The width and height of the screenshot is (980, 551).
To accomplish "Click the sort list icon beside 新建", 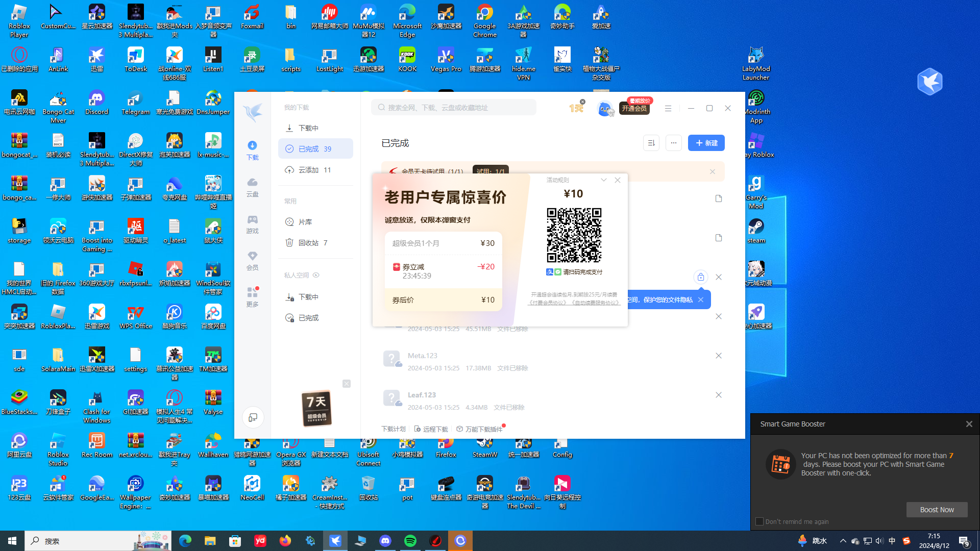I will click(x=651, y=143).
